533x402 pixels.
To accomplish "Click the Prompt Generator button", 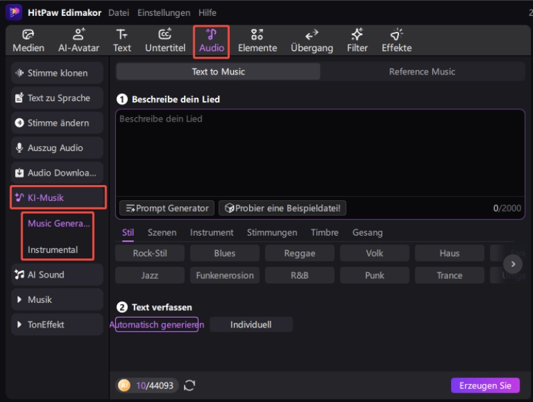I will click(167, 208).
